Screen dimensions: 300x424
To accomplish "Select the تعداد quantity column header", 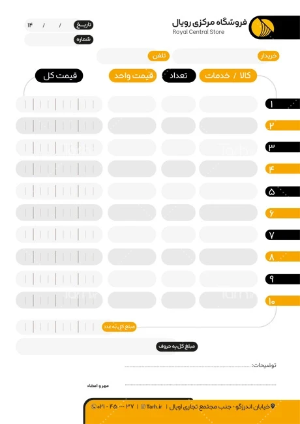I will coord(179,76).
